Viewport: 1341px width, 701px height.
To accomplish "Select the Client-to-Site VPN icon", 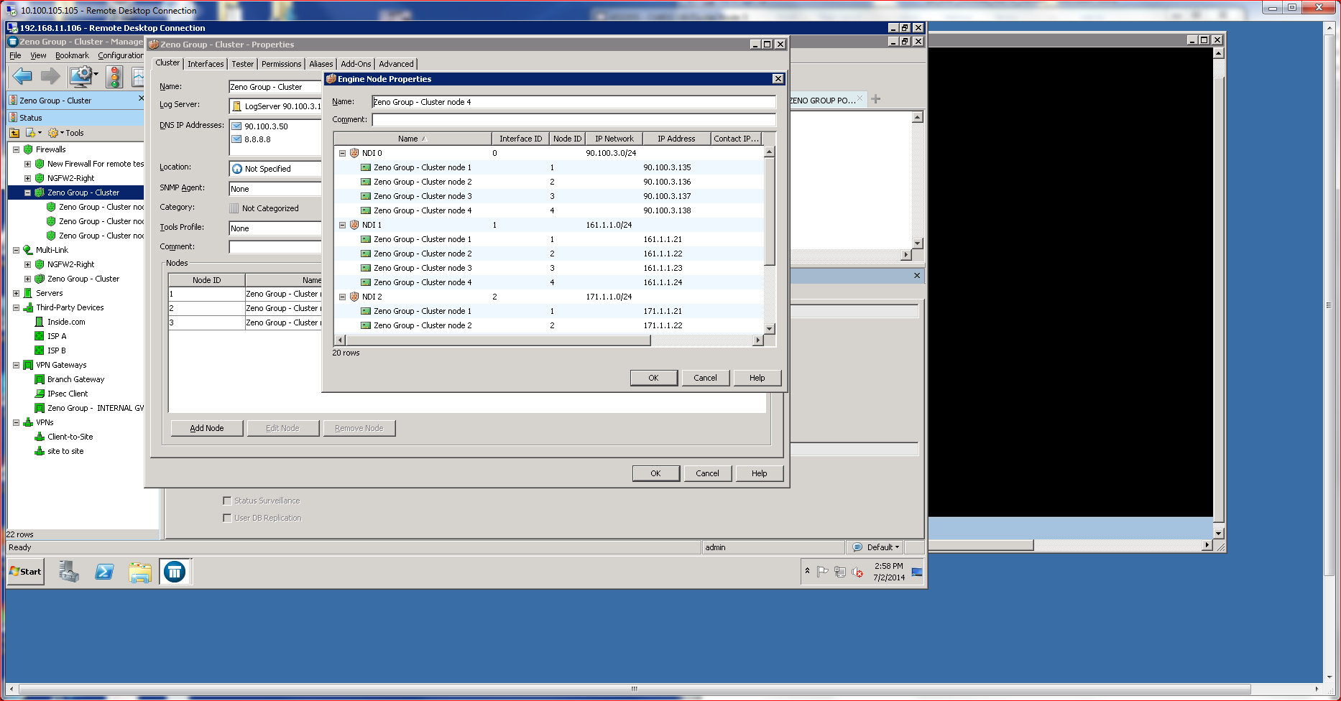I will 40,437.
